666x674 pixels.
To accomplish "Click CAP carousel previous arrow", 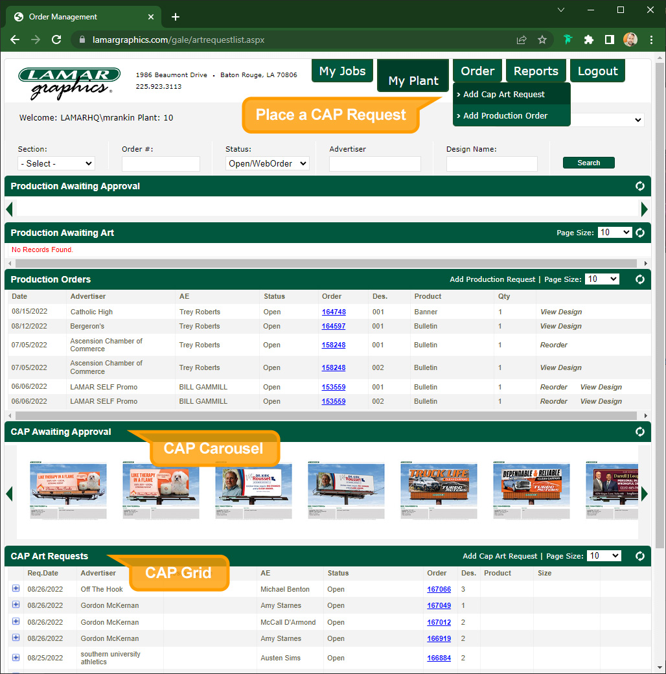I will 10,494.
